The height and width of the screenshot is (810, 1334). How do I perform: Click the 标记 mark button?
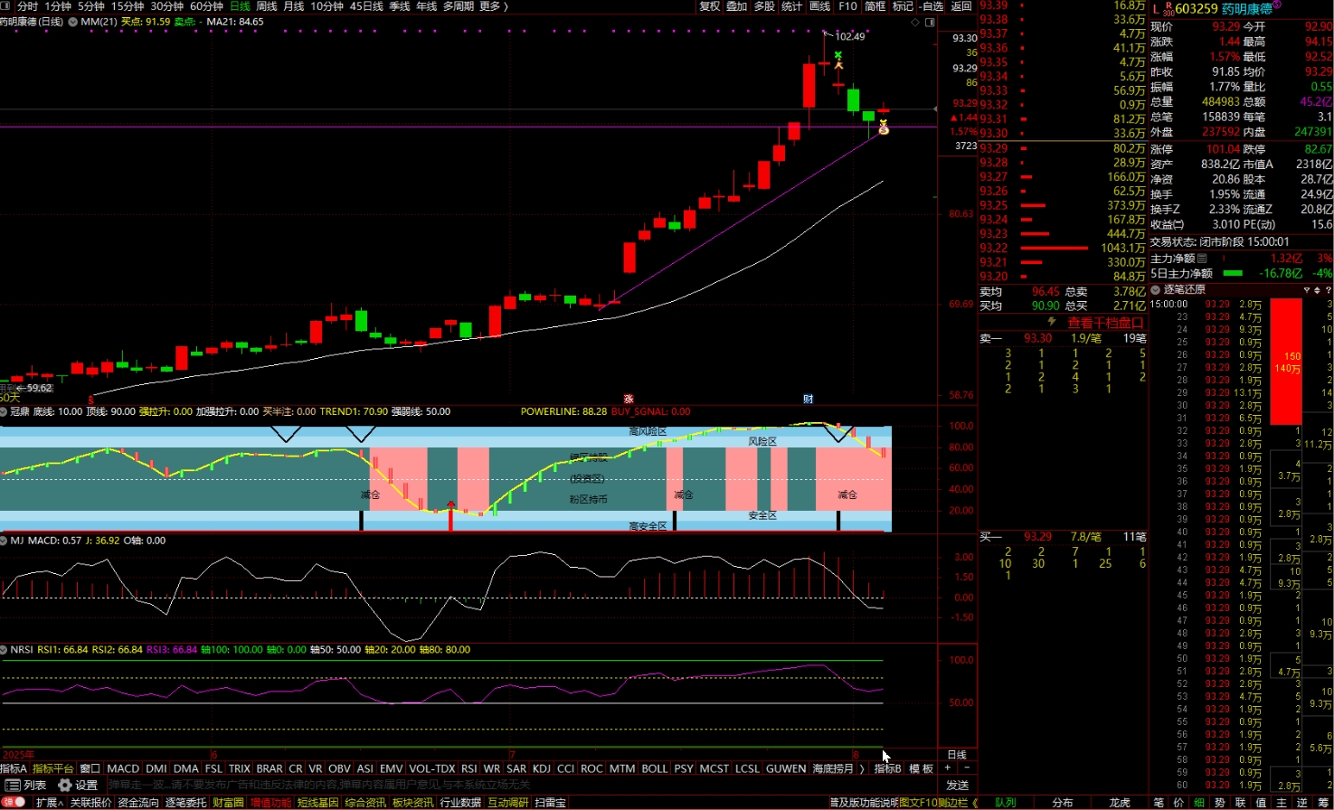(903, 6)
